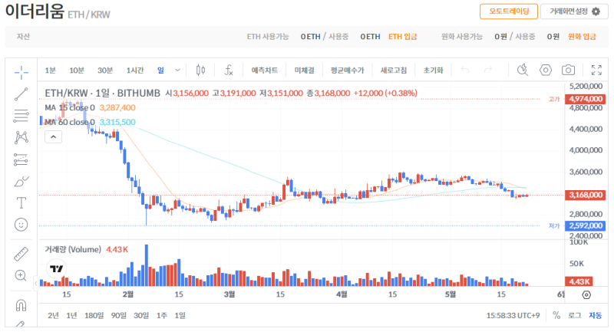614x332 pixels.
Task: Click the 새로고침 refresh button
Action: click(x=394, y=71)
